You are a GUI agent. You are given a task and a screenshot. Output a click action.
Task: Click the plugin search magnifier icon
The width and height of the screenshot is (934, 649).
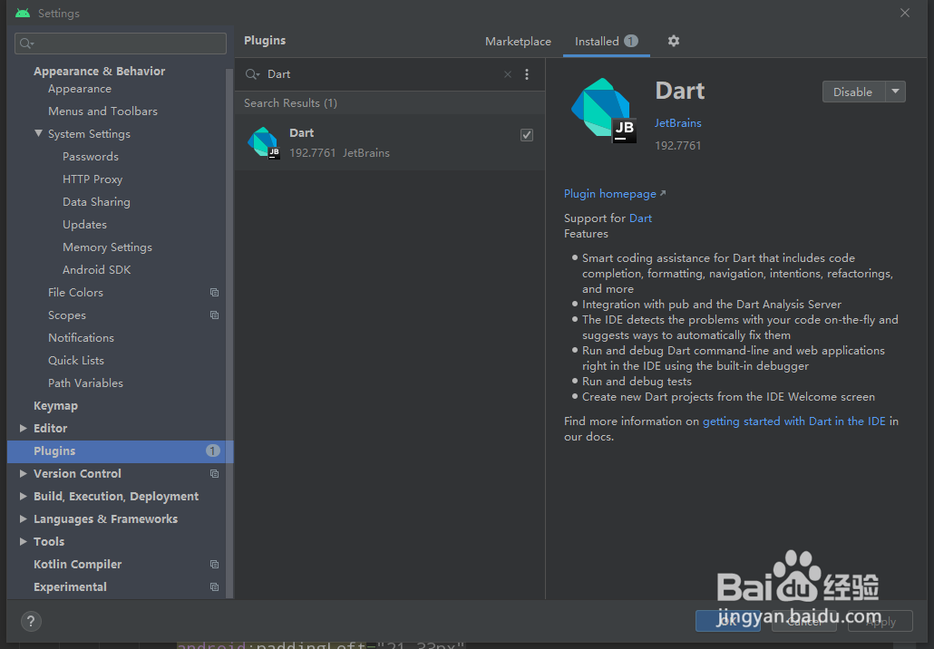pos(253,74)
